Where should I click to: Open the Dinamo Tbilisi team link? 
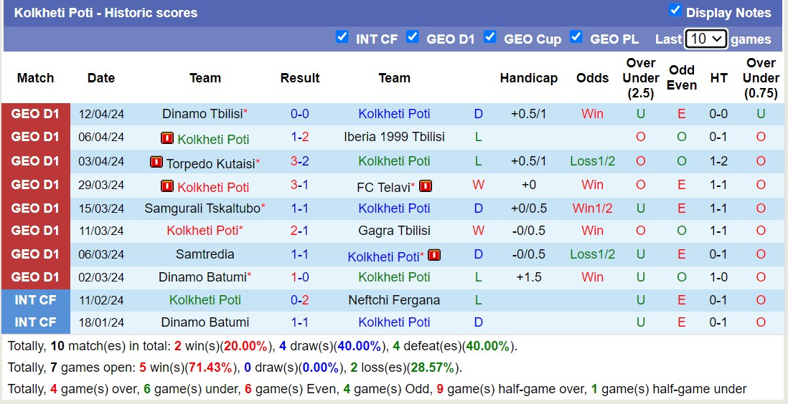[202, 114]
